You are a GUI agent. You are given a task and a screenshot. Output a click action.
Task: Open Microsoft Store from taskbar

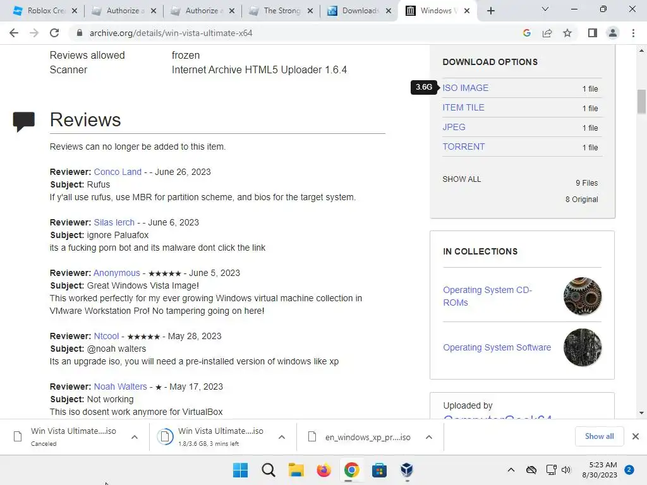click(x=379, y=470)
